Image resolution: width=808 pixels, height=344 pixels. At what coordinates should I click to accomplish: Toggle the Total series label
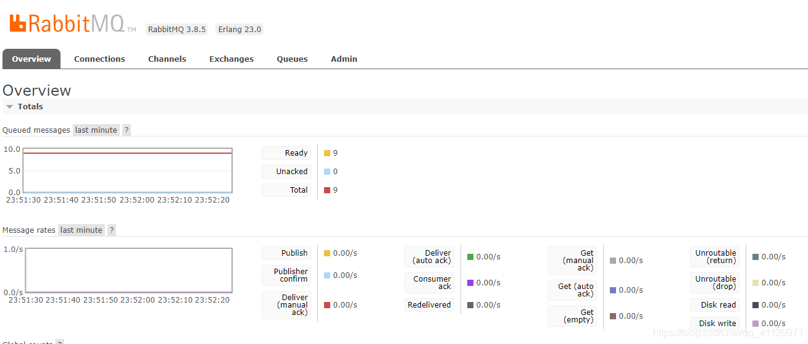pos(286,190)
